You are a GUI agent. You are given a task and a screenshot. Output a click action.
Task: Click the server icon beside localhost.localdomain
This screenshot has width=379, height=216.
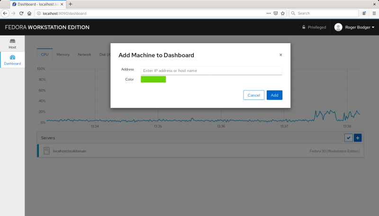click(46, 151)
